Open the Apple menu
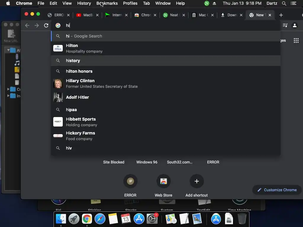The height and width of the screenshot is (227, 303). pos(8,3)
